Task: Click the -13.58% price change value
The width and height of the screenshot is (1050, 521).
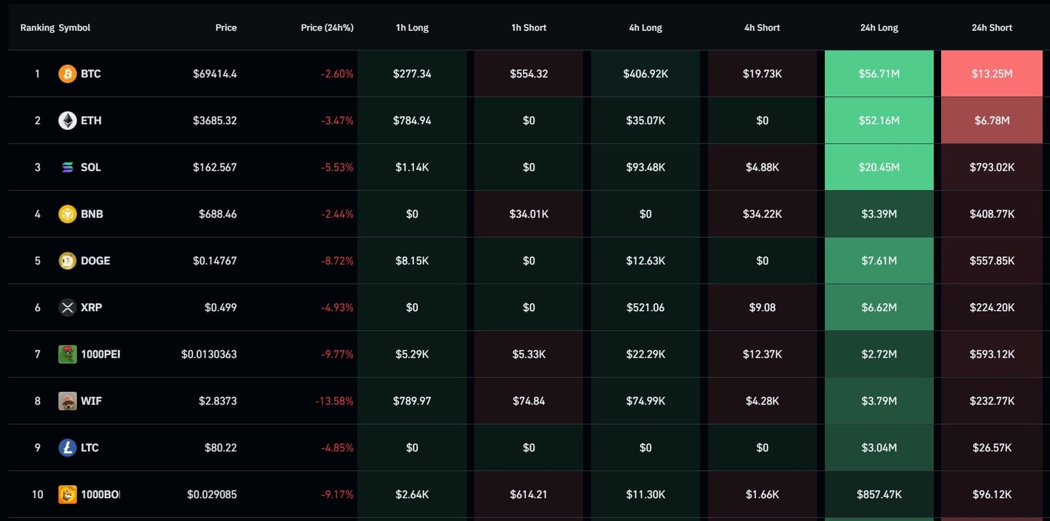Action: pos(334,401)
